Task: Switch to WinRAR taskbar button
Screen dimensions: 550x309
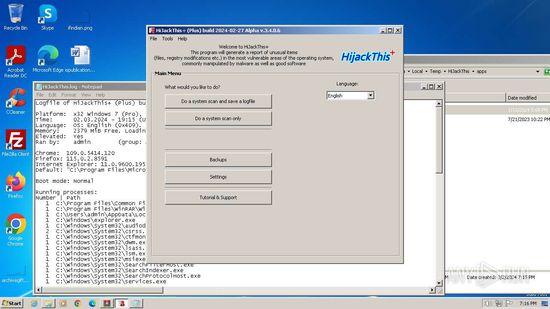Action: [x=107, y=303]
